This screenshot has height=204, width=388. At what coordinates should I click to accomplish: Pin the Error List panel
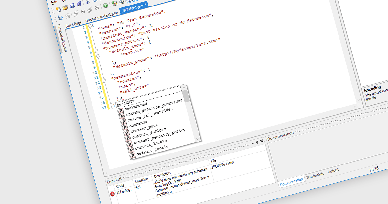257,142
